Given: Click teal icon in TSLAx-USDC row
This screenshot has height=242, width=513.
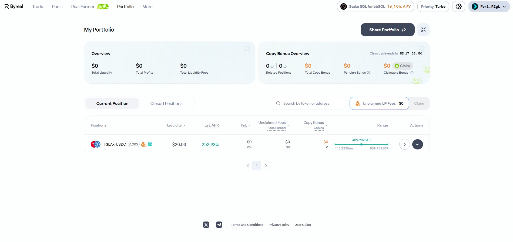Looking at the screenshot, I should (x=150, y=144).
